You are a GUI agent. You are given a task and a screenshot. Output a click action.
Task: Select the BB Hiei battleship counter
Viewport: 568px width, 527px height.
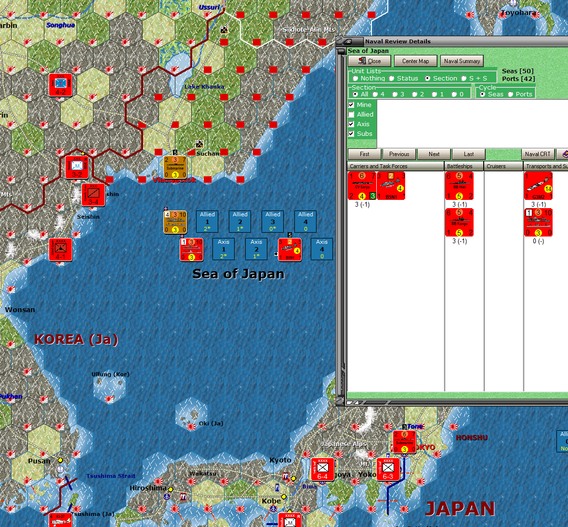[459, 186]
